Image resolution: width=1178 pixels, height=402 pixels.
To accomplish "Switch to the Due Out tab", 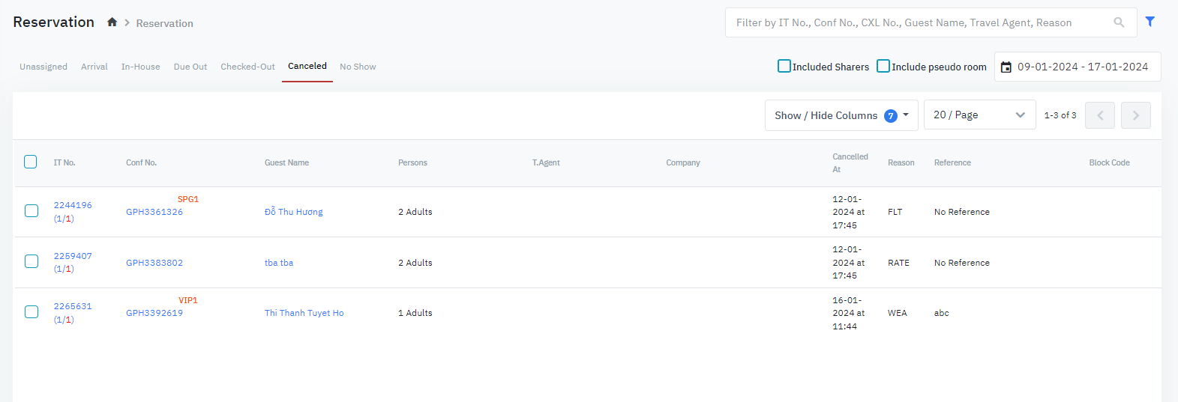I will click(x=190, y=67).
